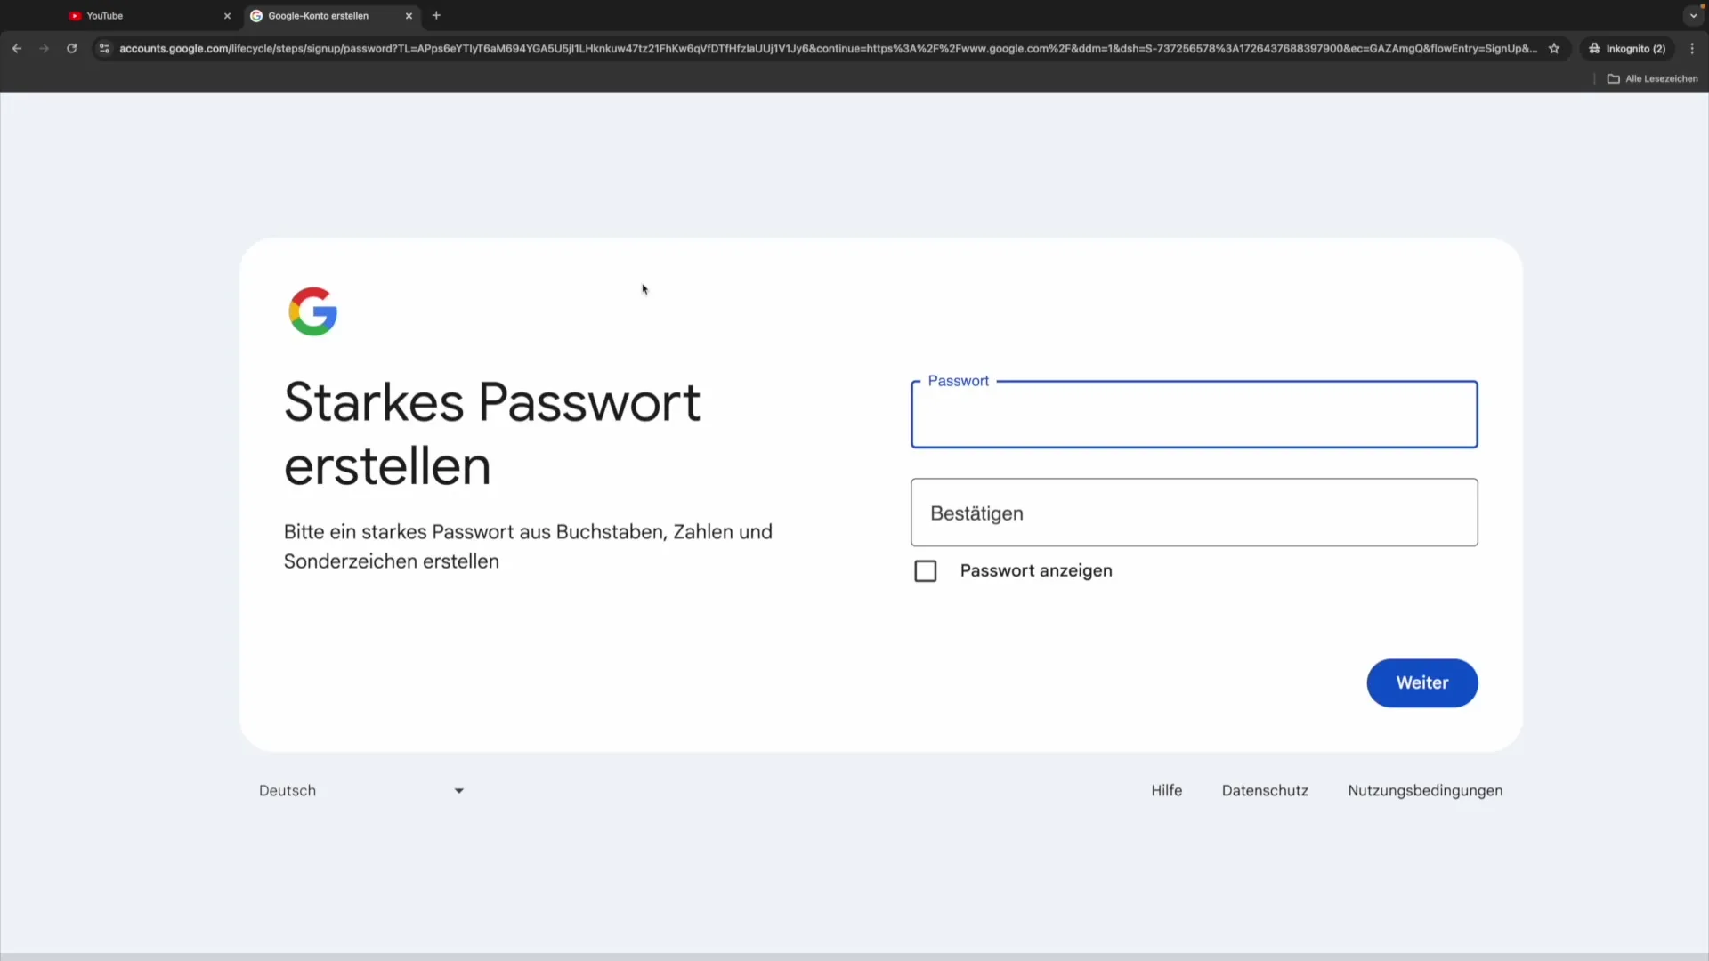The height and width of the screenshot is (961, 1709).
Task: Open the Nutzungsbedingungen link
Action: [x=1425, y=791]
